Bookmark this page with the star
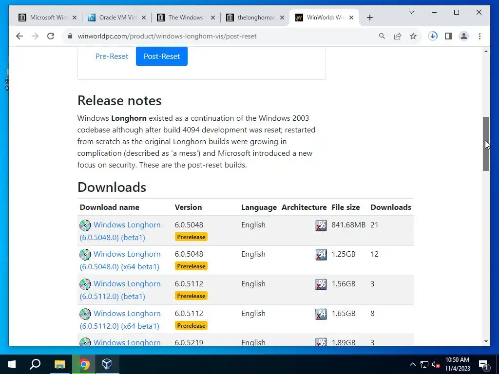 pos(413,36)
